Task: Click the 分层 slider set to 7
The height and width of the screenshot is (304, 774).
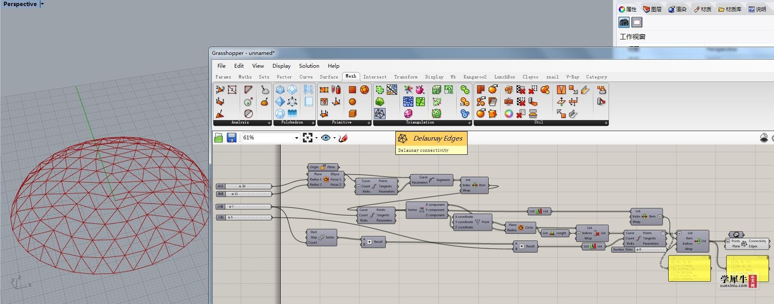Action: coord(244,207)
